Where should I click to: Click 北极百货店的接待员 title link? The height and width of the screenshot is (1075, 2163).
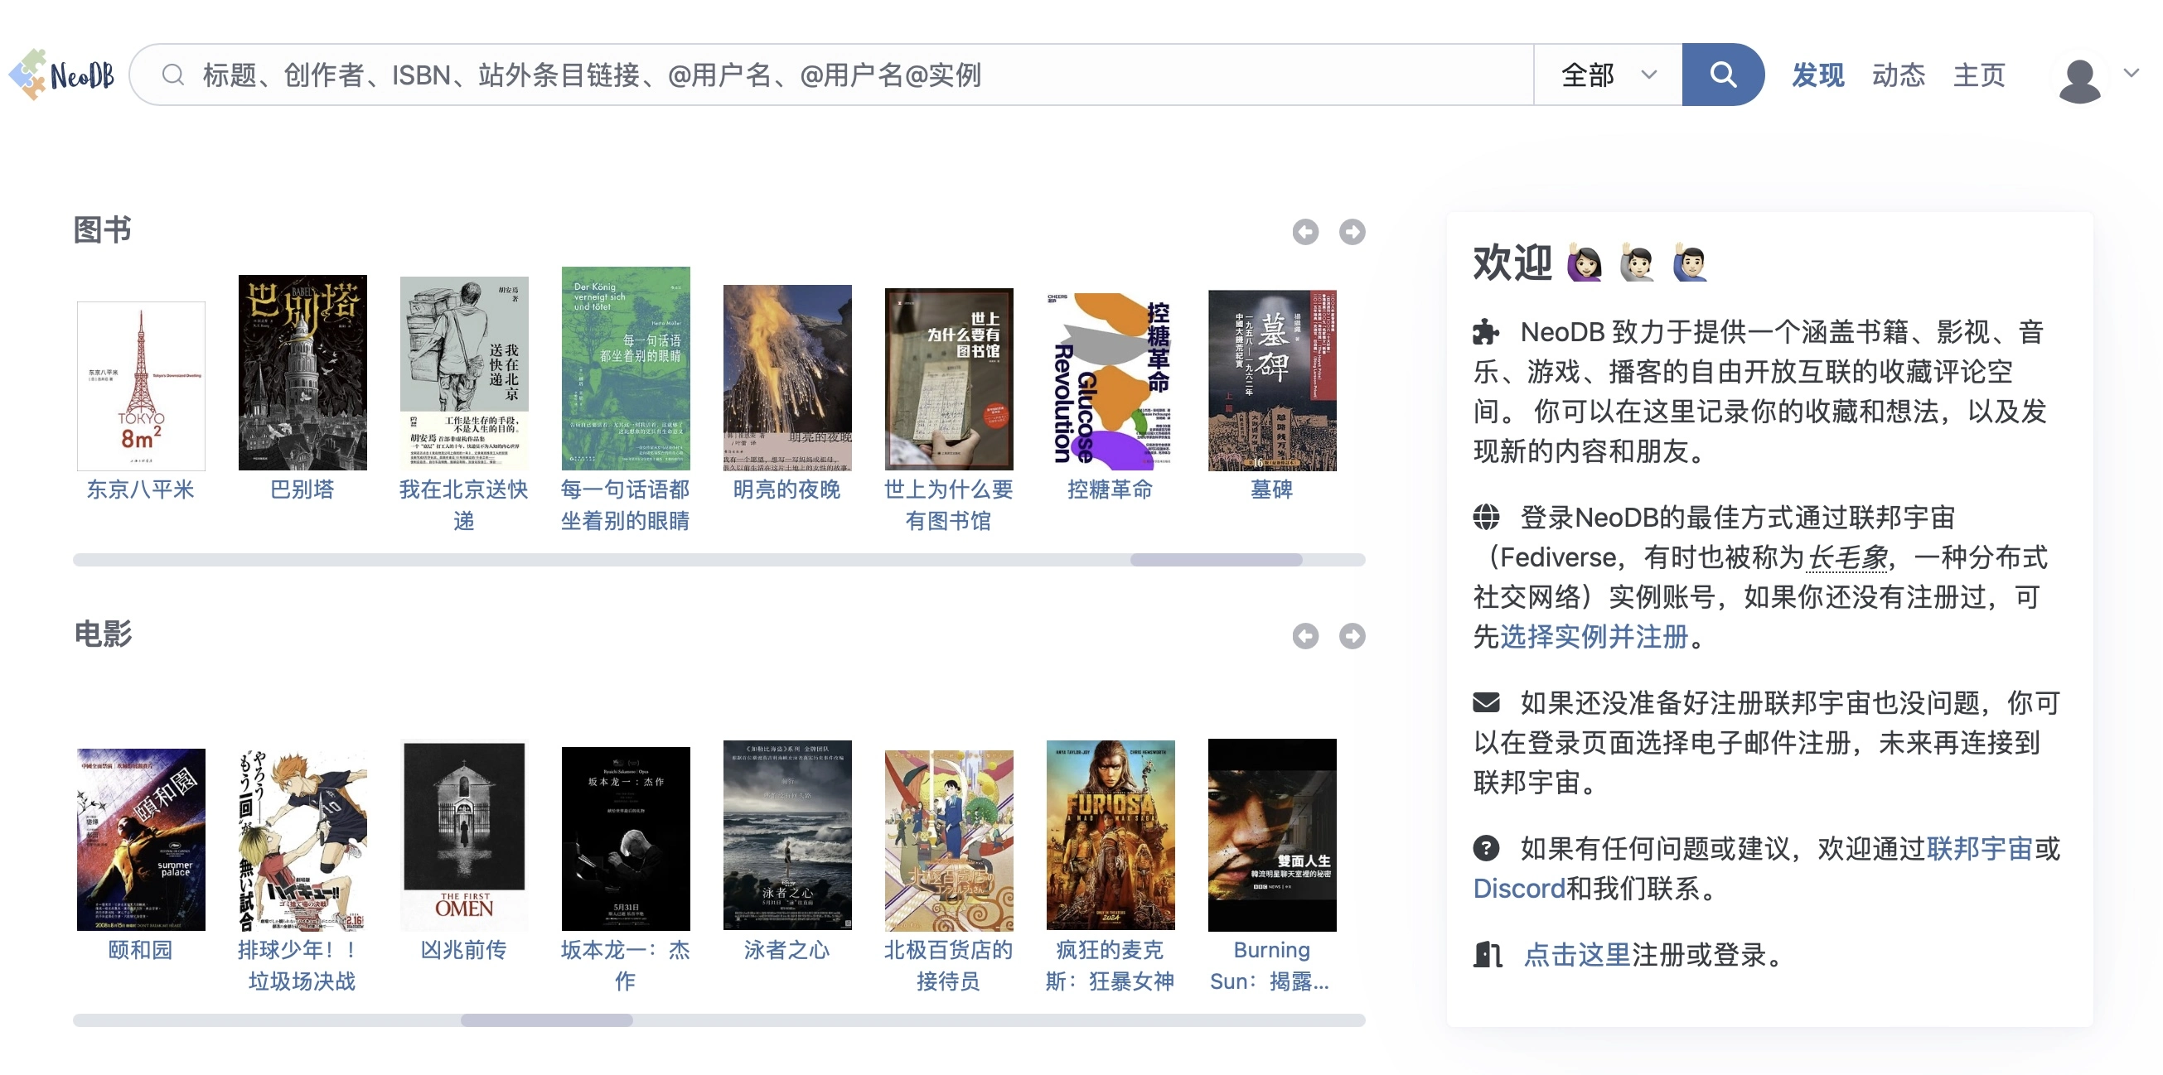tap(949, 966)
